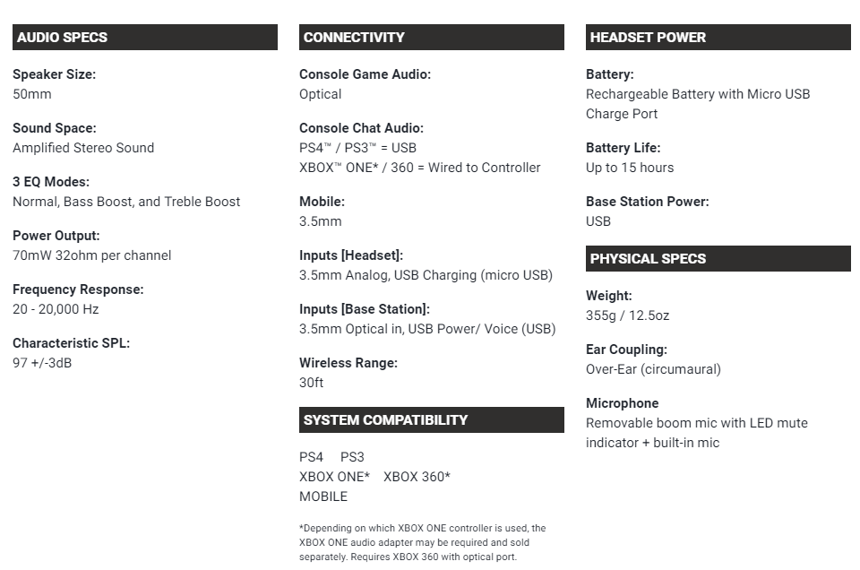Select the Speaker Size label

tap(55, 74)
